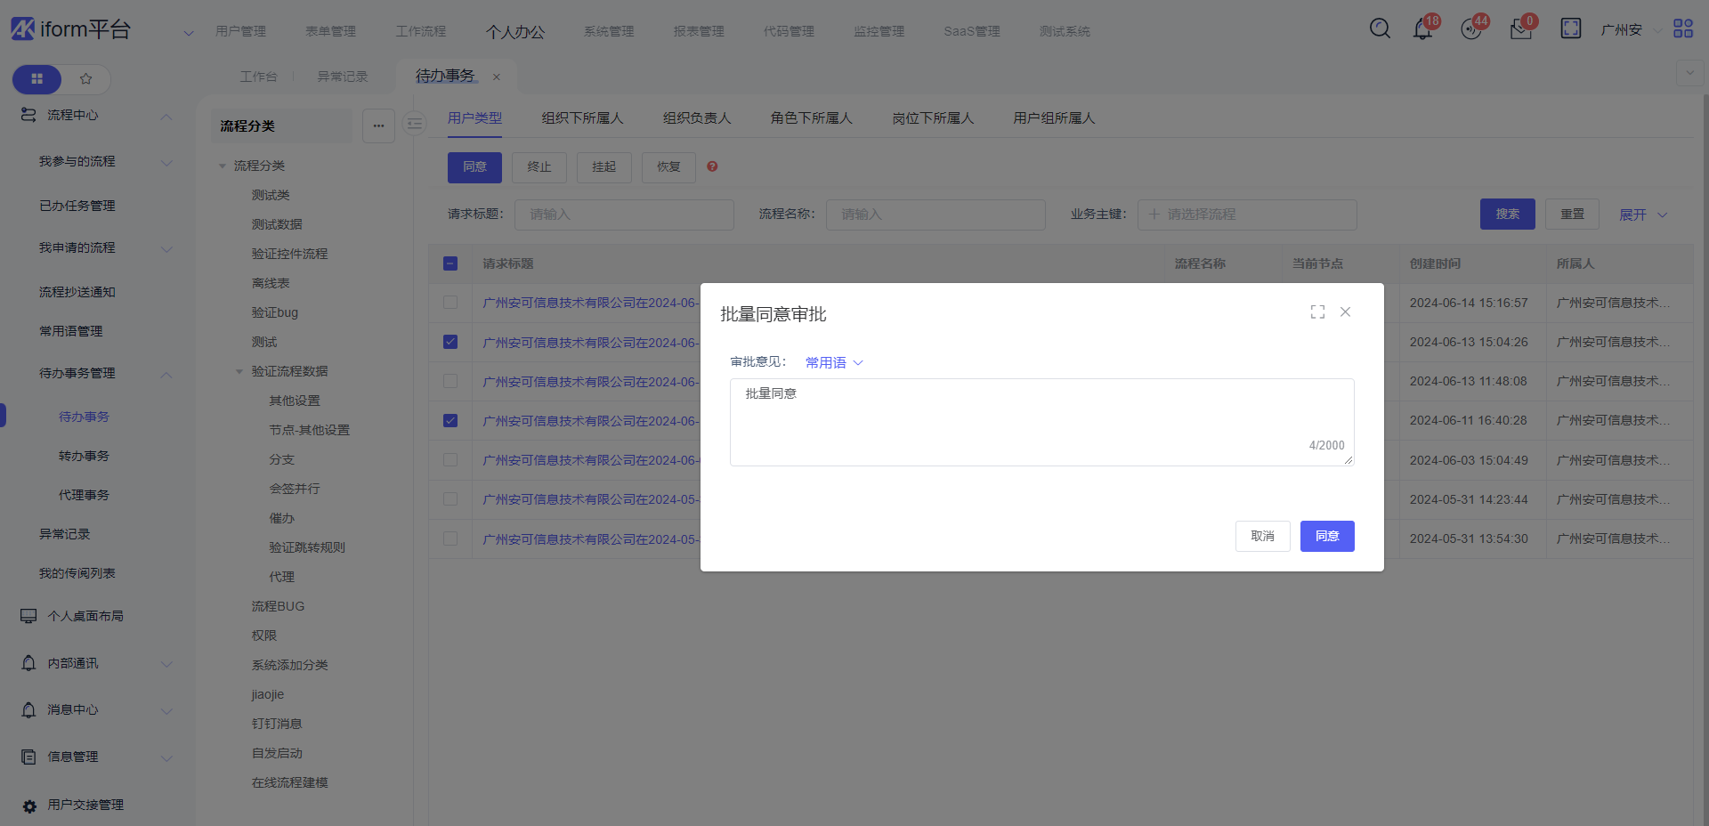Collapse the 验证流程数据 tree node
This screenshot has width=1709, height=826.
[x=239, y=371]
